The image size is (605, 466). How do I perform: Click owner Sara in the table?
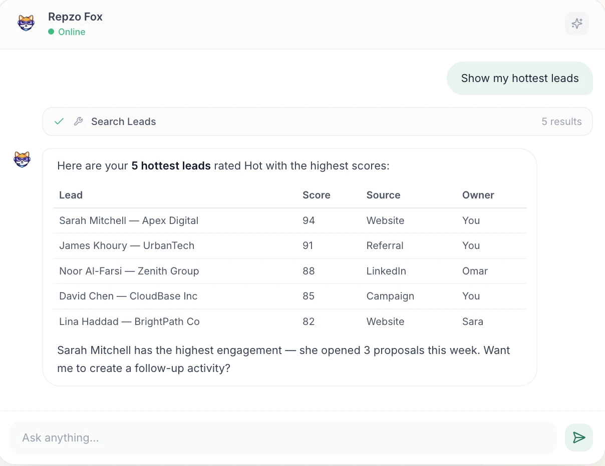click(x=473, y=321)
